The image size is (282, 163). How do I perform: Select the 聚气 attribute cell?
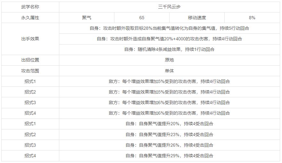tap(87, 18)
